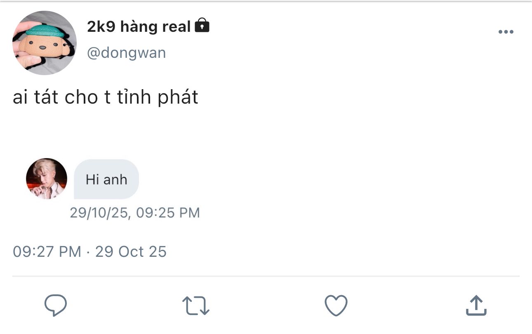This screenshot has width=532, height=334.
Task: Reply to the tweet via the speech bubble icon
Action: pyautogui.click(x=55, y=306)
